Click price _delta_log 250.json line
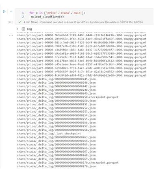The width and height of the screenshot is (154, 169). 56,101
